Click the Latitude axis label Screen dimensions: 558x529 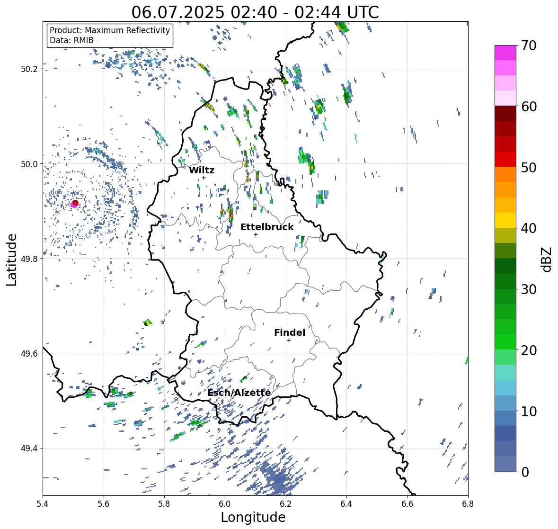[x=11, y=260]
